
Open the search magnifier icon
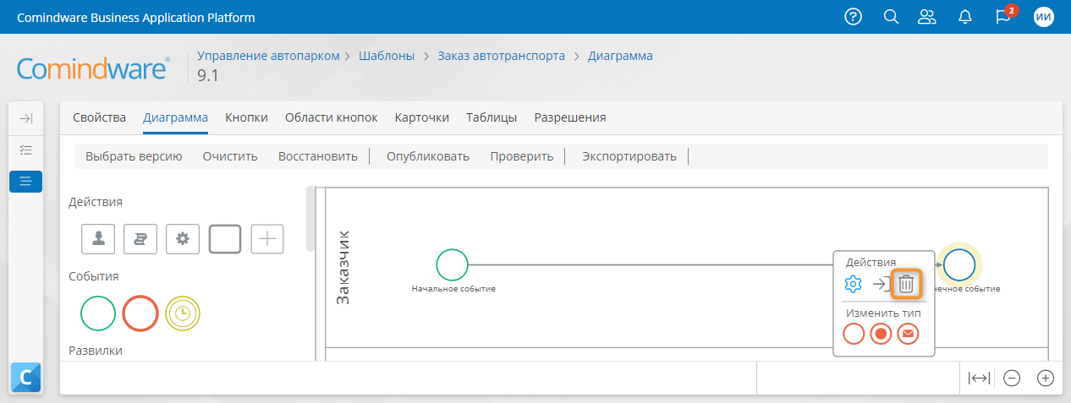pos(891,17)
